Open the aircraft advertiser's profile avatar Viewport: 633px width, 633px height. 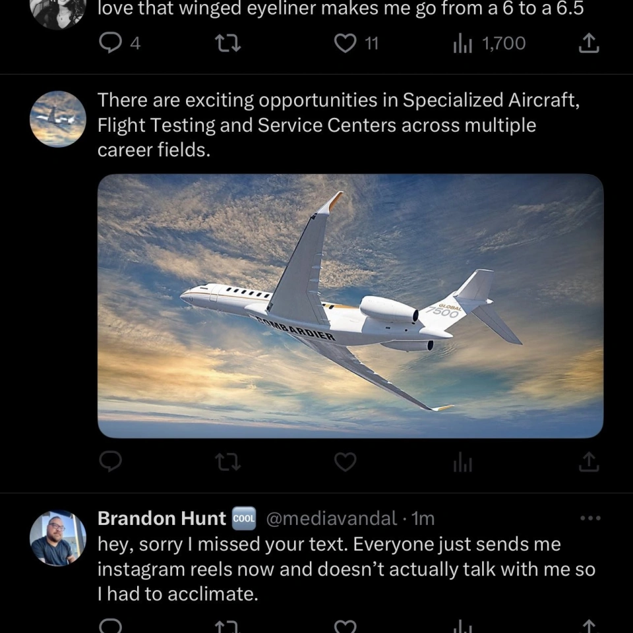coord(58,119)
